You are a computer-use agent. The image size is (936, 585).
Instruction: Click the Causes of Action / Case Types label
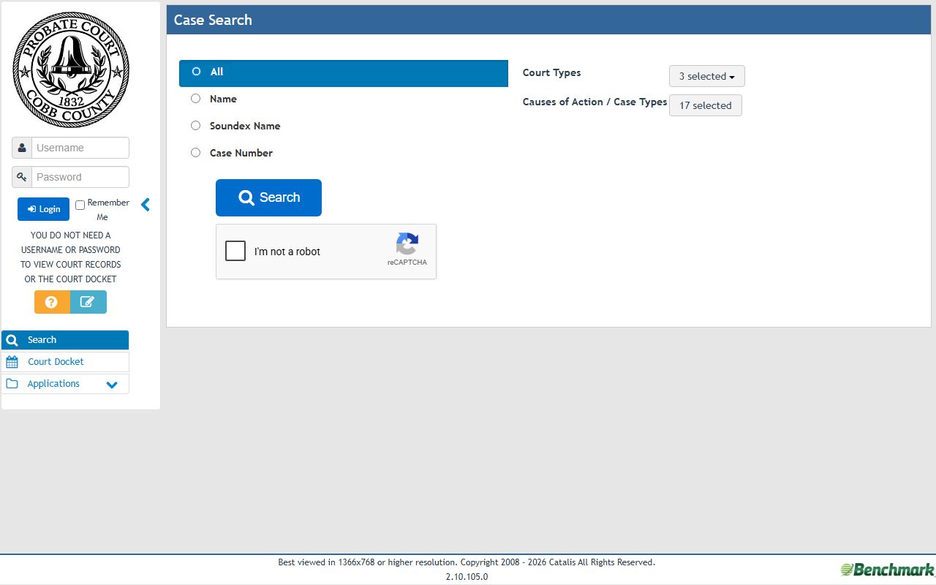[595, 102]
